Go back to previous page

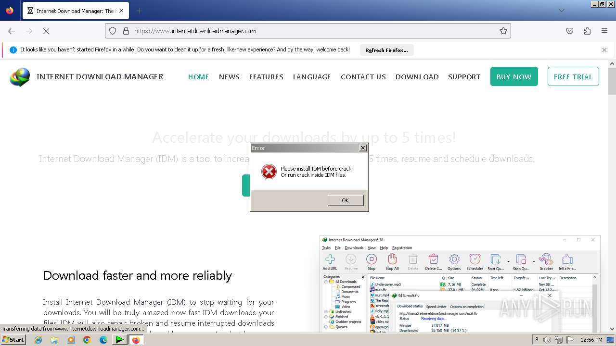[12, 31]
